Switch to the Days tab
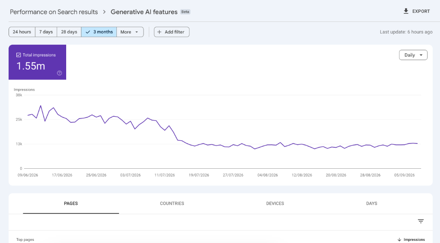 (x=372, y=204)
